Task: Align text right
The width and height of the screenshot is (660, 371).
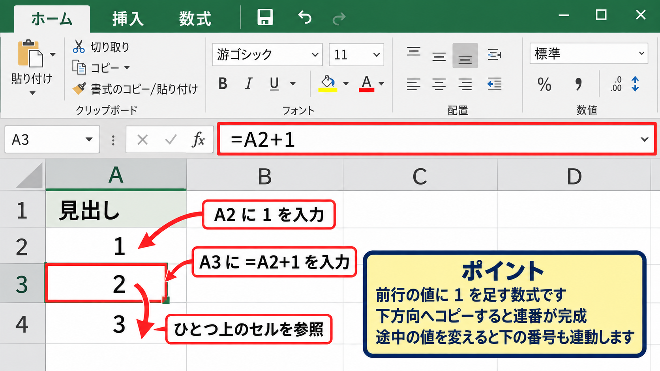Action: (x=465, y=84)
